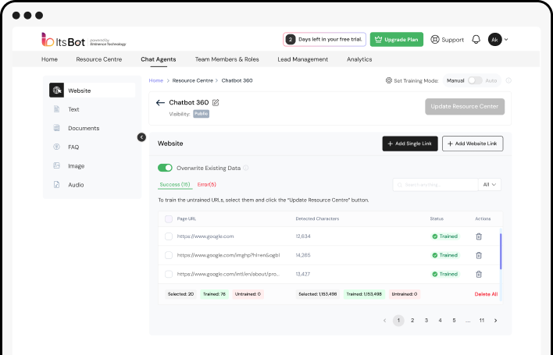553x355 pixels.
Task: Tick the select-all checkbox in Page URL header
Action: click(169, 218)
